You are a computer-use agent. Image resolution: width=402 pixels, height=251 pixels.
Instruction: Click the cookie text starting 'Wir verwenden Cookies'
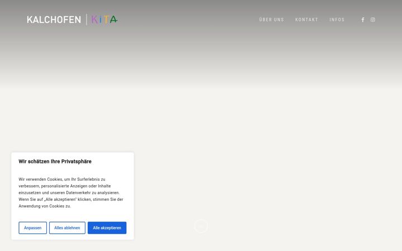pos(71,192)
